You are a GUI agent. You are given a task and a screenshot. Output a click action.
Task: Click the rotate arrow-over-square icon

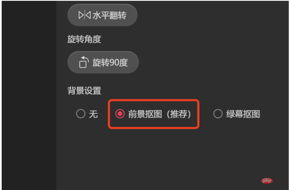[84, 62]
